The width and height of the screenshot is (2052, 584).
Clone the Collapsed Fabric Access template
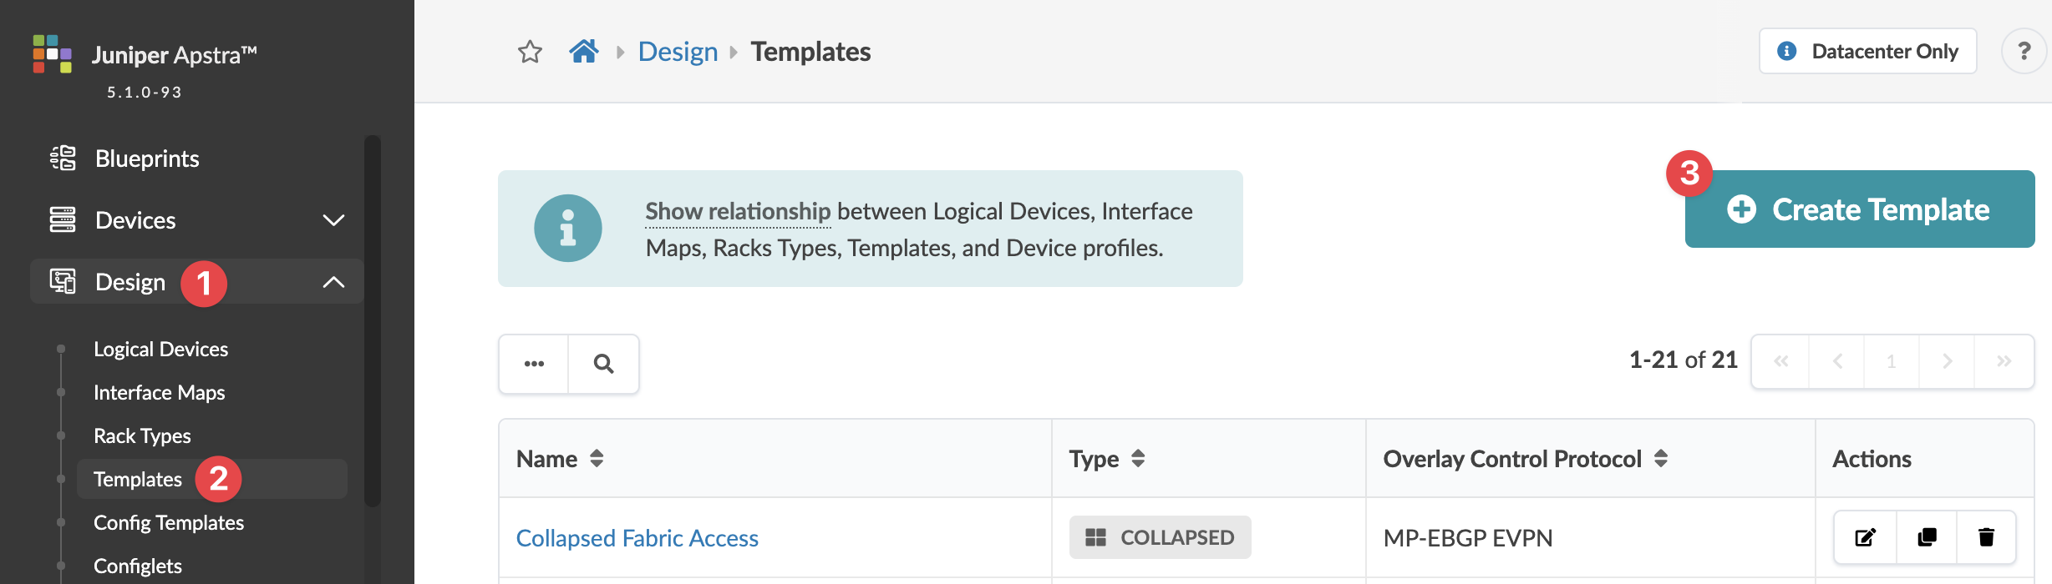(x=1927, y=537)
